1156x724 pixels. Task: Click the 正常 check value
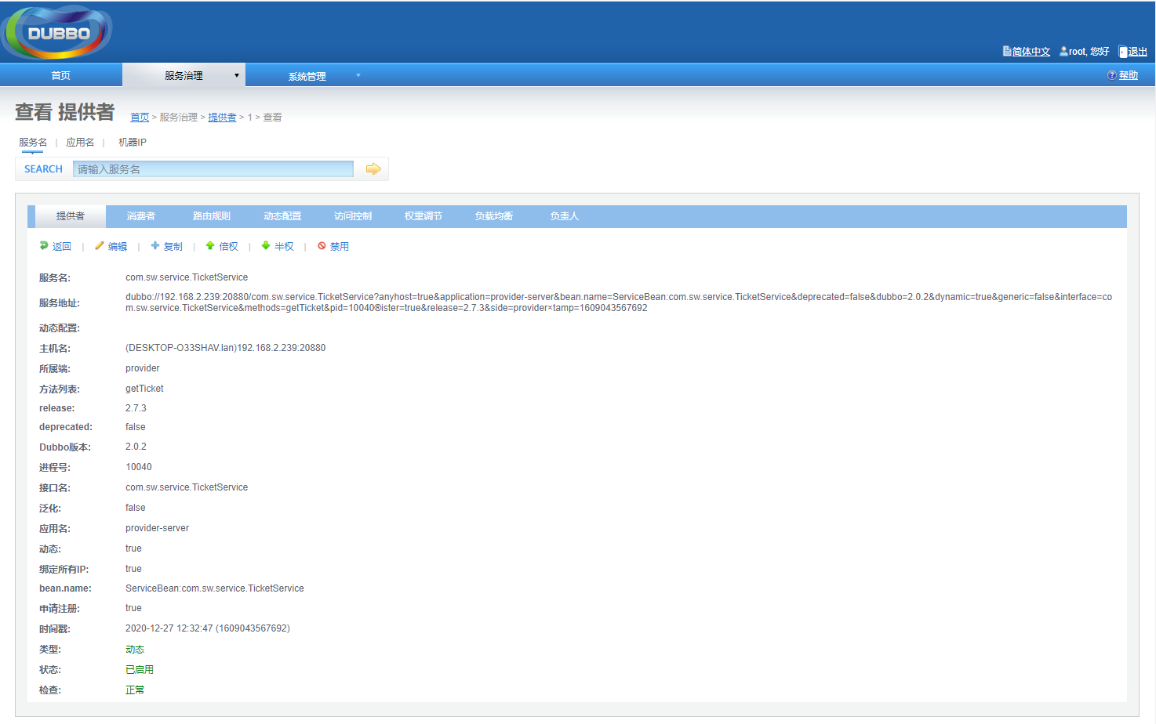135,690
